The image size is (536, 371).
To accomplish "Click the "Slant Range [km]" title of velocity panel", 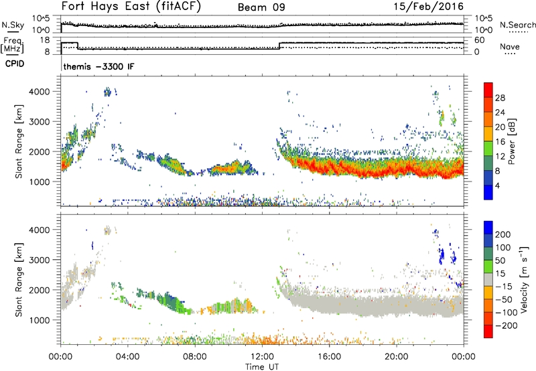I will [x=19, y=280].
